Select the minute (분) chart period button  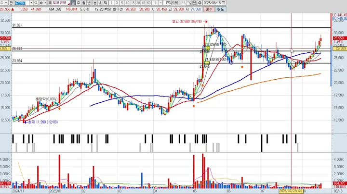[95, 3]
